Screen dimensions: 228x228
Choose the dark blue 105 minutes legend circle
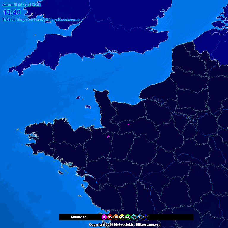pyautogui.click(x=145, y=217)
